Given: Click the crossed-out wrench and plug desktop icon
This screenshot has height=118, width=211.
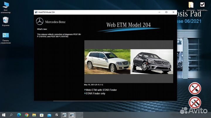Looking at the screenshot, I should point(195,88).
